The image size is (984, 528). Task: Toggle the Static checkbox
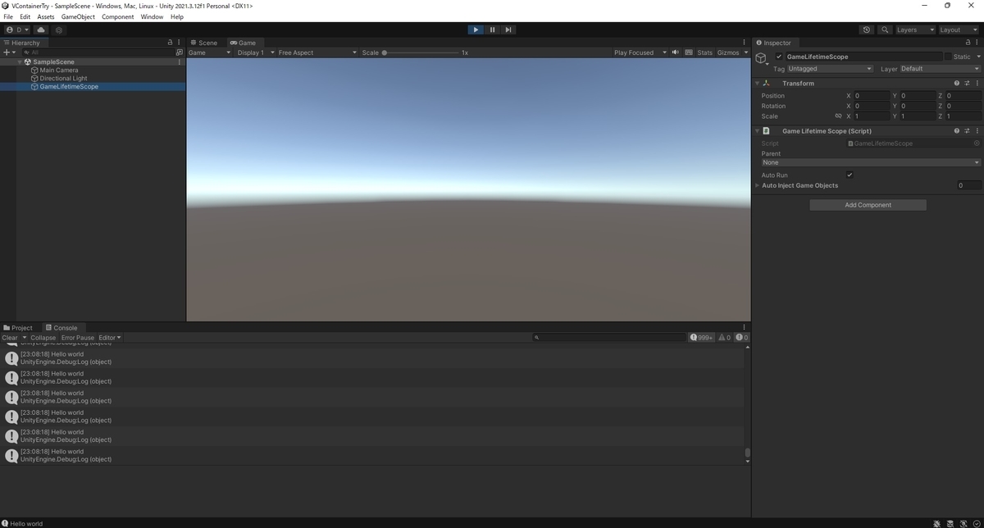pyautogui.click(x=948, y=57)
